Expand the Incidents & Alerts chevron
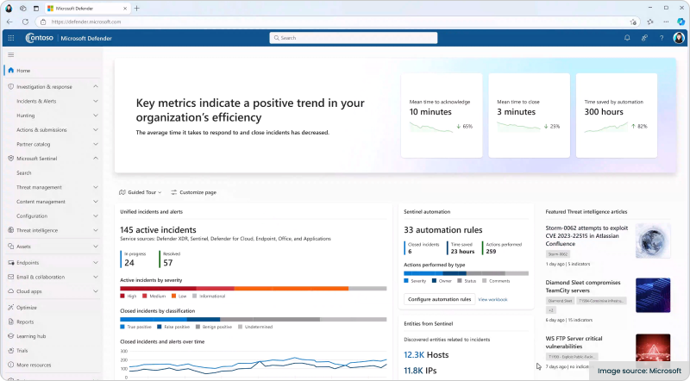 pos(96,101)
